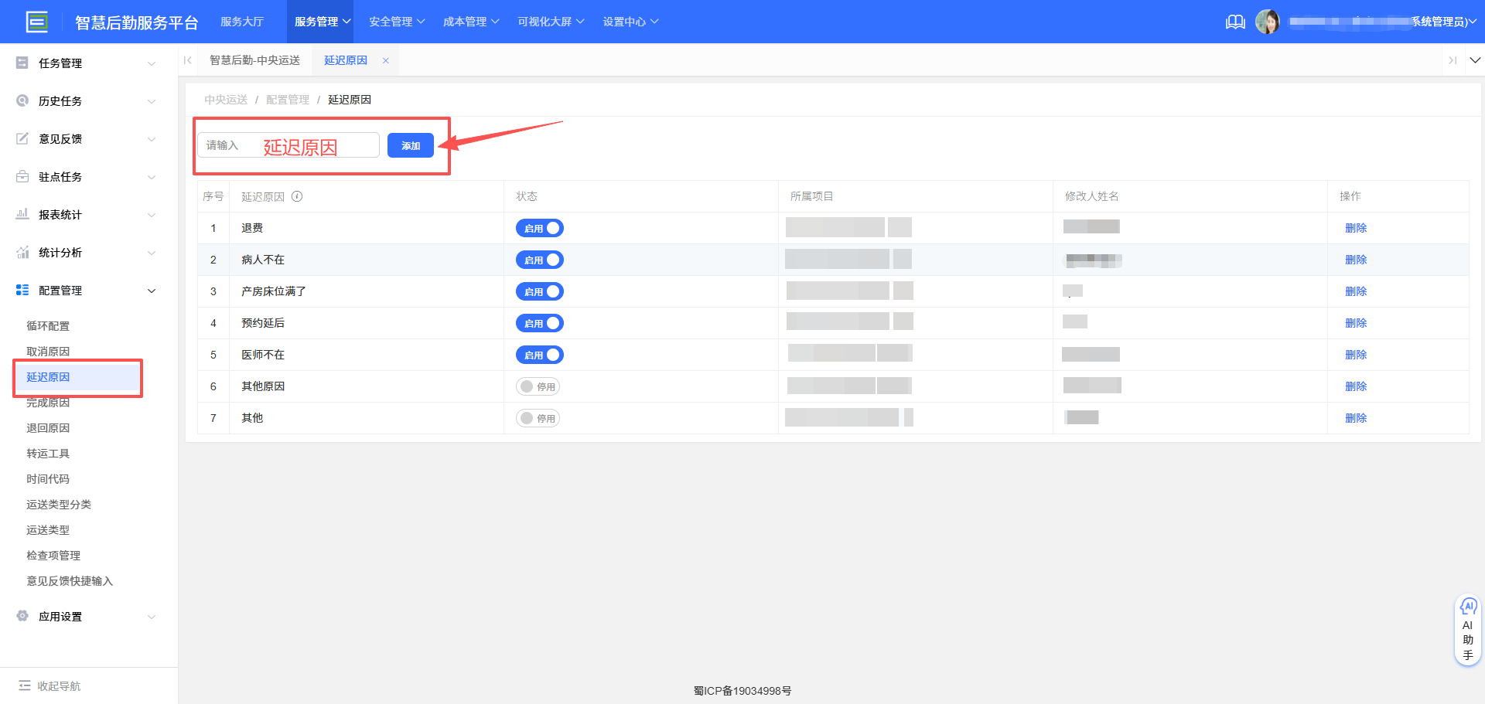This screenshot has height=704, width=1485.
Task: Click the 请输入 delay reason input field
Action: [x=288, y=145]
